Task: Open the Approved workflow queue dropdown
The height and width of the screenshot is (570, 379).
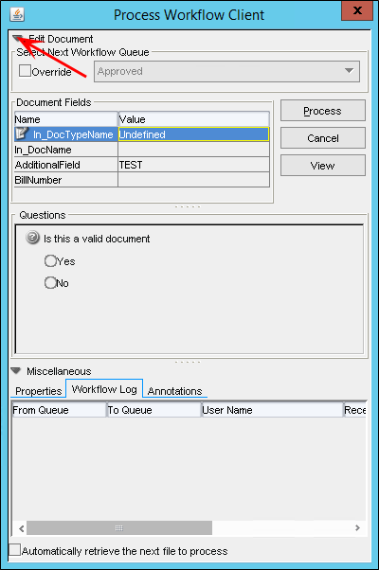Action: pos(226,71)
